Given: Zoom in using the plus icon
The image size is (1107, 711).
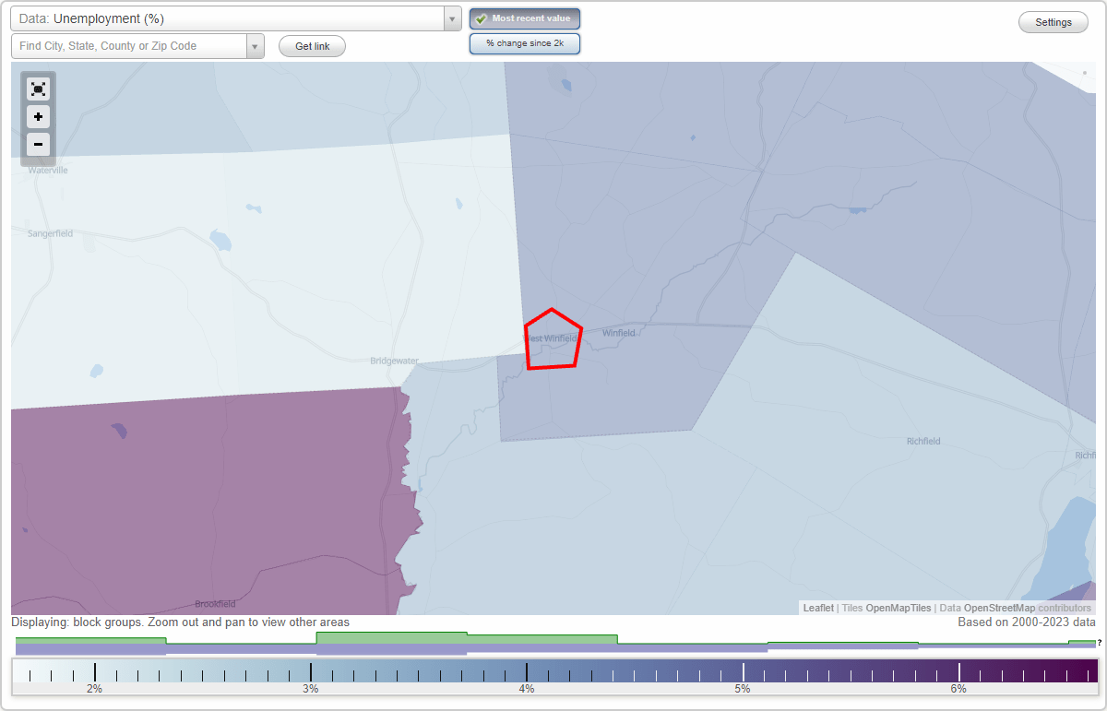Looking at the screenshot, I should click(38, 117).
